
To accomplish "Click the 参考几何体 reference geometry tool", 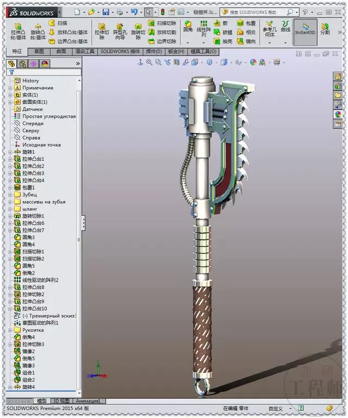I will [x=270, y=29].
